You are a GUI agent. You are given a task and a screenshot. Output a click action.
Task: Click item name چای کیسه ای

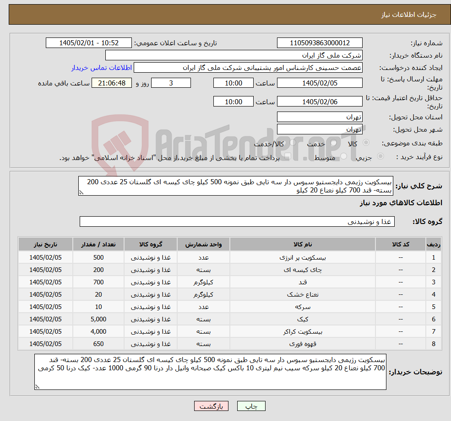tap(303, 270)
